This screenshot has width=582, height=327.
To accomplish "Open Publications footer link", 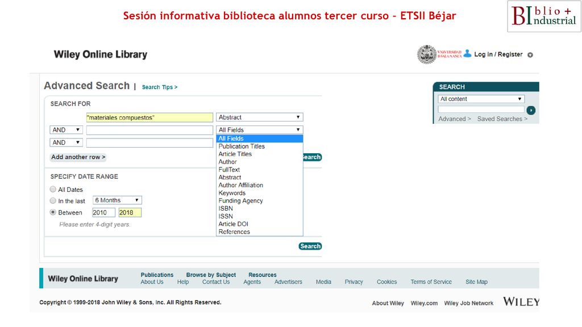I will (157, 275).
